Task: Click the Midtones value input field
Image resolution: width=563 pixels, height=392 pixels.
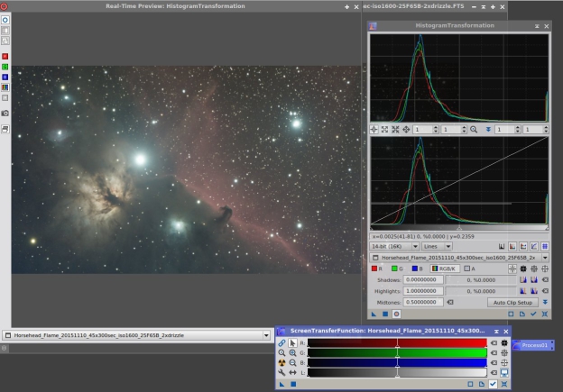Action: click(x=423, y=303)
